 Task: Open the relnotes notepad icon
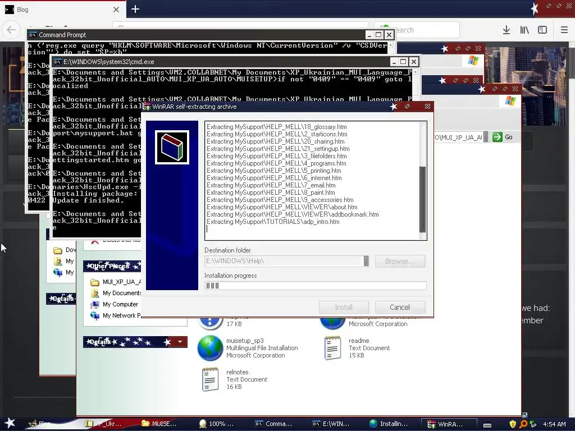211,379
